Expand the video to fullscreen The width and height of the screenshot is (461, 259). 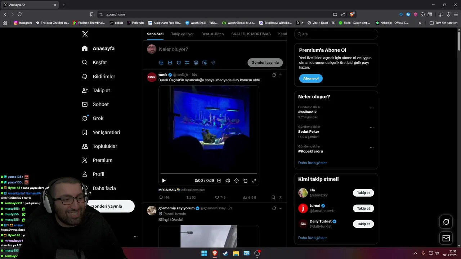(254, 181)
